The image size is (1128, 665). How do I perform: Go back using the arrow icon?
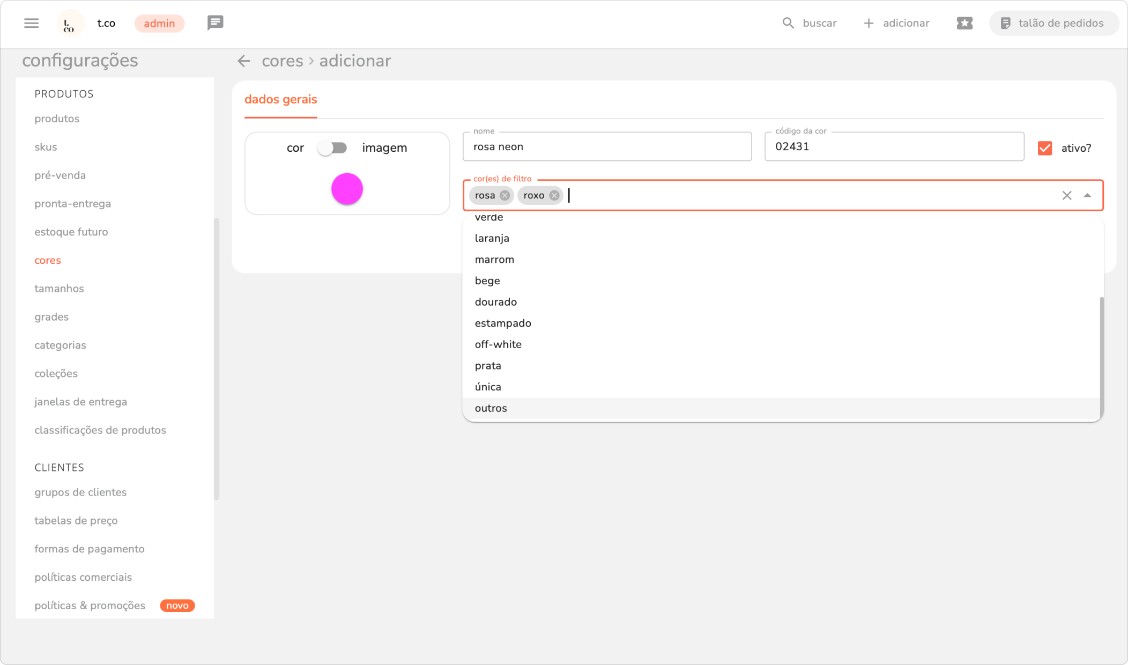[x=244, y=61]
